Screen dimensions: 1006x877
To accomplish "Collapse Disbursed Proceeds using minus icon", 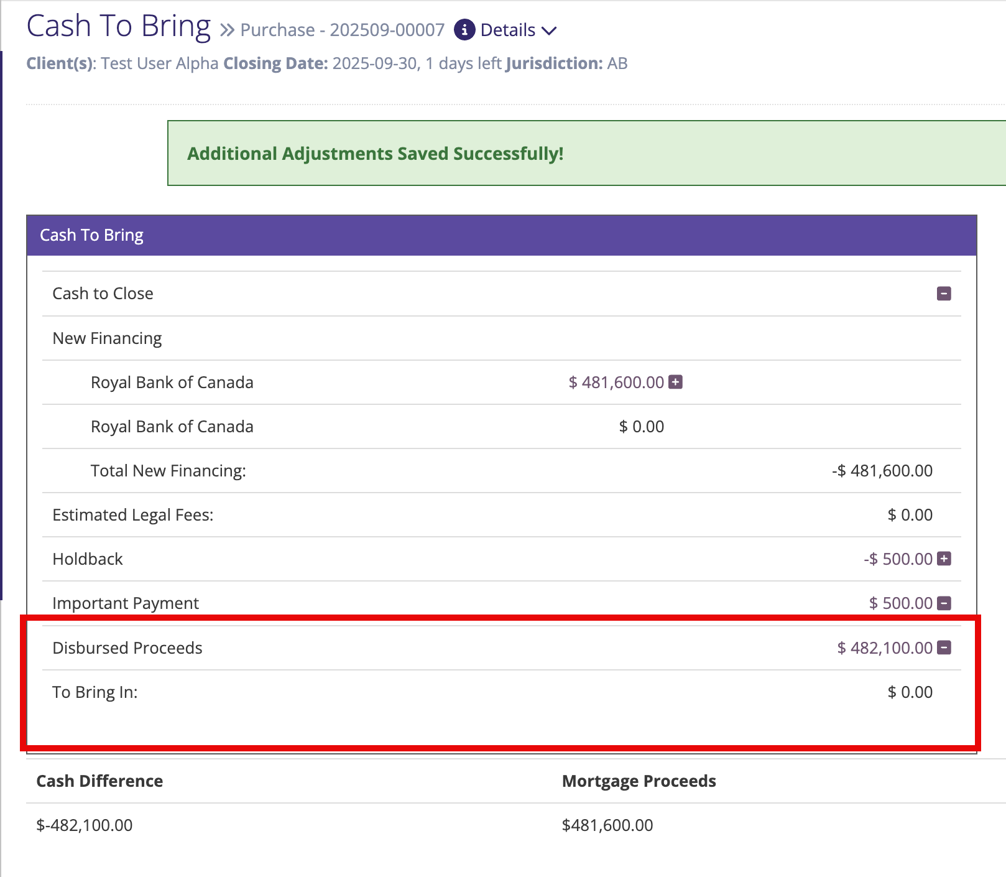I will point(944,647).
